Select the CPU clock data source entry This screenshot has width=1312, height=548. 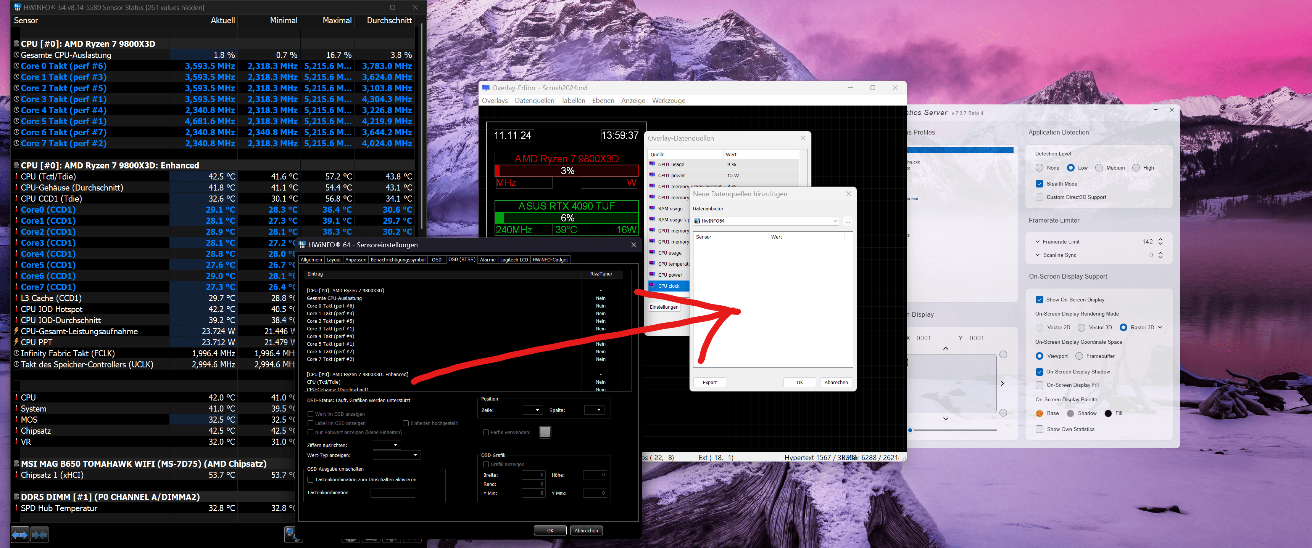pos(668,286)
